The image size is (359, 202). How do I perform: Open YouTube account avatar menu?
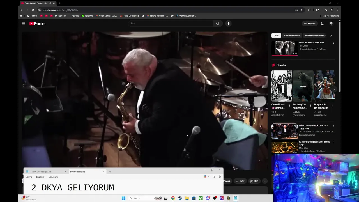[x=332, y=24]
